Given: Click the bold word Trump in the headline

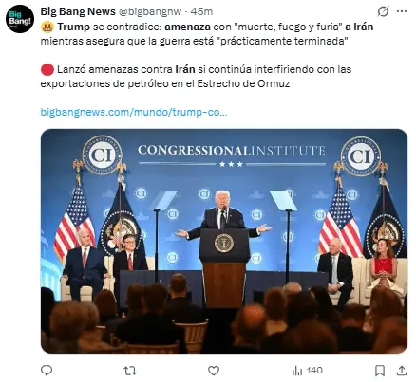Looking at the screenshot, I should pyautogui.click(x=73, y=27).
